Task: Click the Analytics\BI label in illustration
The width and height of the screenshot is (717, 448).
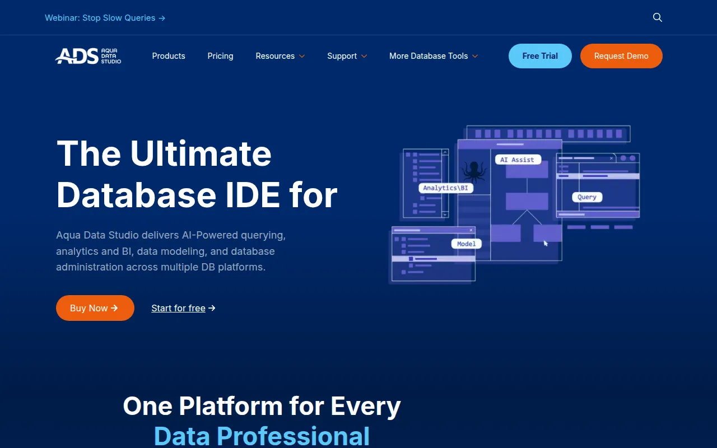Action: point(445,188)
